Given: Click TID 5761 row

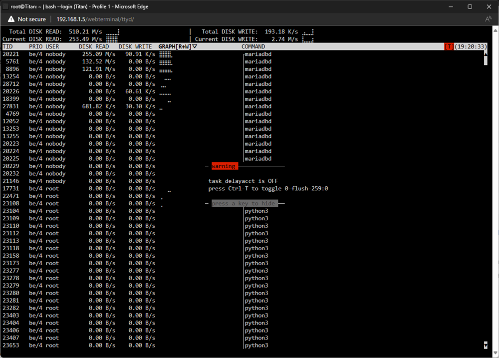Looking at the screenshot, I should click(x=137, y=61).
